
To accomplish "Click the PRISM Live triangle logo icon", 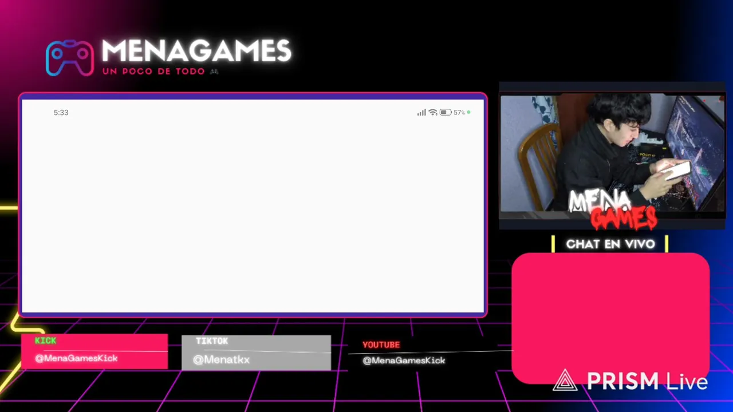I will pyautogui.click(x=565, y=381).
